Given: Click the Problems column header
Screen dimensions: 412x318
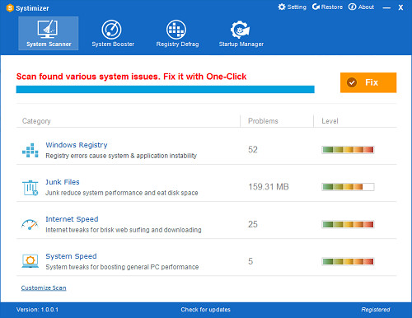Looking at the screenshot, I should 263,121.
